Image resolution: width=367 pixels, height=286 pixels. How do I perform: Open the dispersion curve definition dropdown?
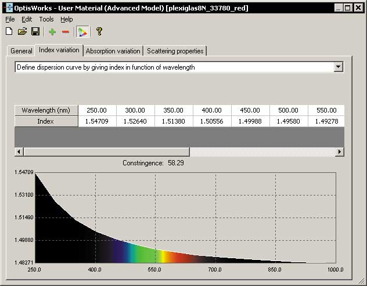pos(339,67)
